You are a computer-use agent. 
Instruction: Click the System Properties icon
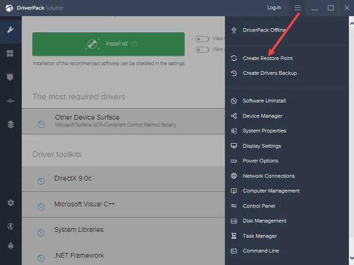(x=234, y=131)
